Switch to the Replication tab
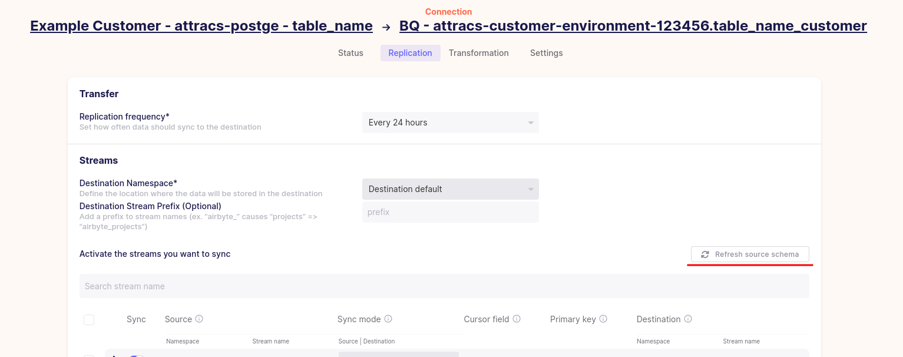Screen dimensions: 903x357 pyautogui.click(x=410, y=53)
